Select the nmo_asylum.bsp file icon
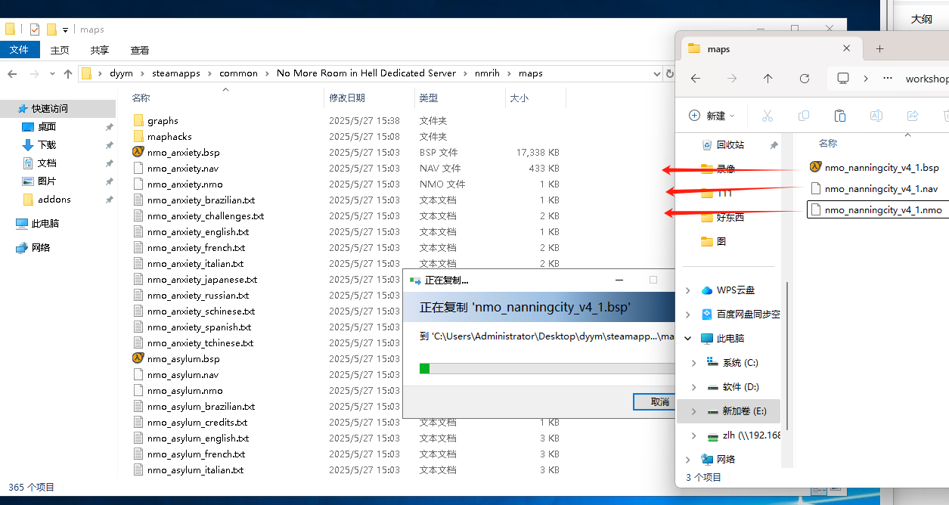Screen dimensions: 949x505 138,358
